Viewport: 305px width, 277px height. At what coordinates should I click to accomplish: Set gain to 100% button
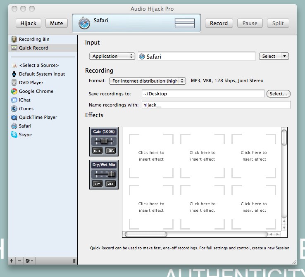tap(110, 151)
